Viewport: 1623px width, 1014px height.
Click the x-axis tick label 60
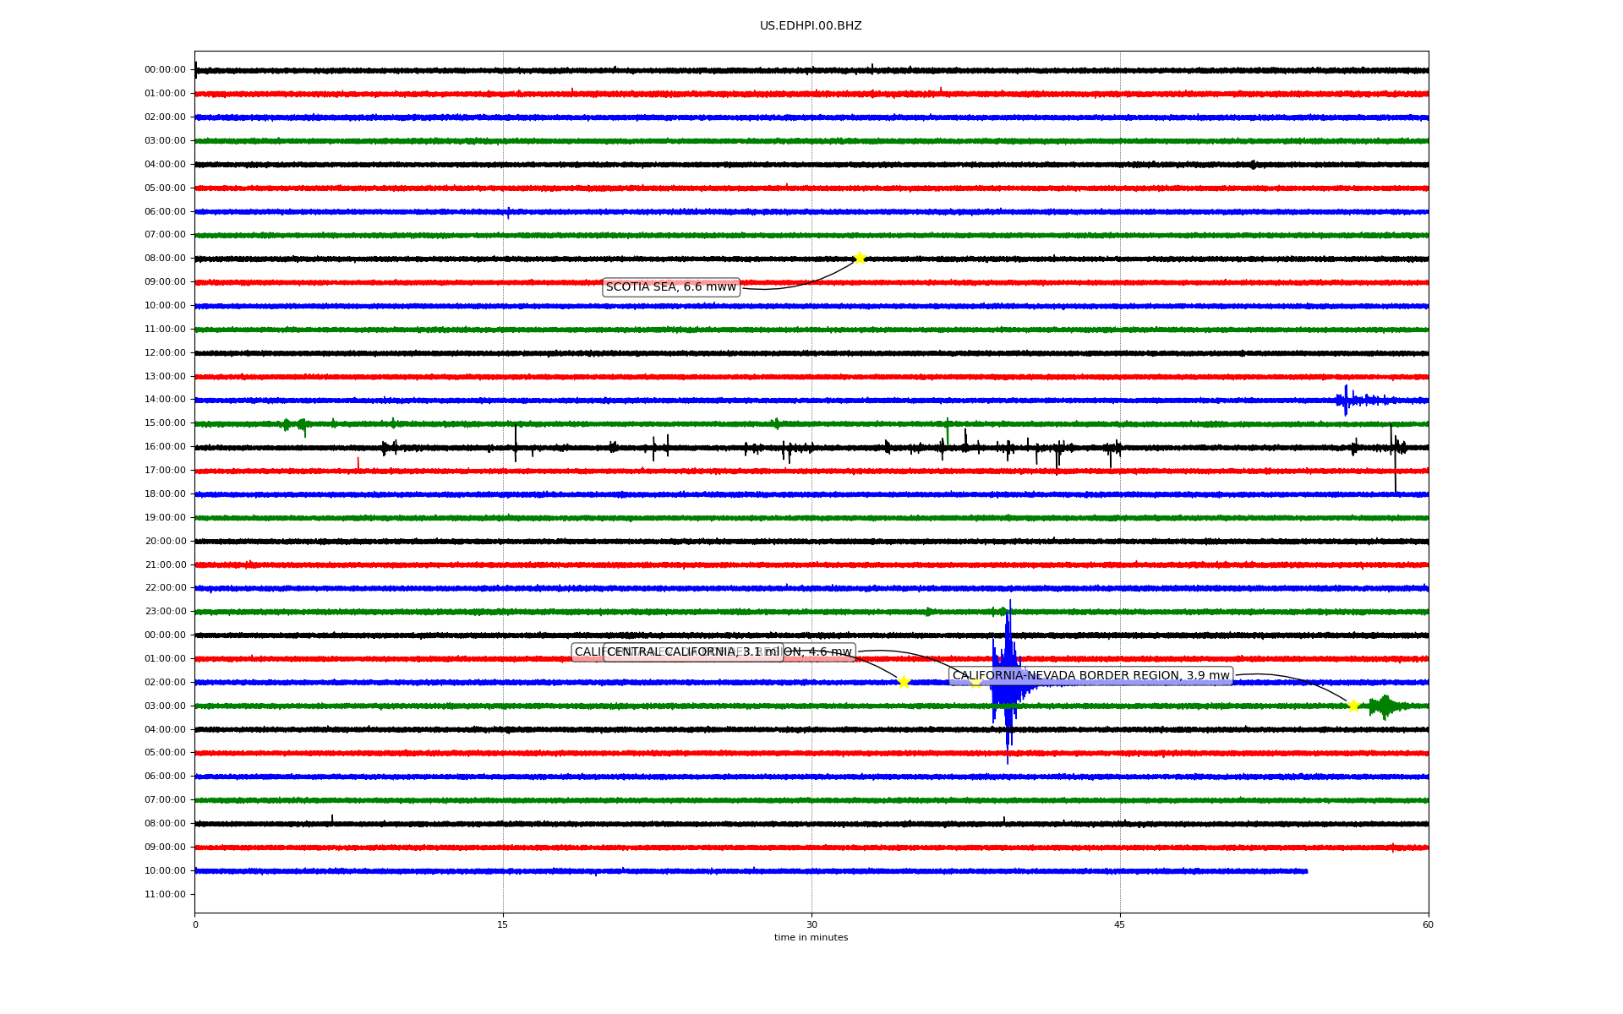coord(1428,924)
